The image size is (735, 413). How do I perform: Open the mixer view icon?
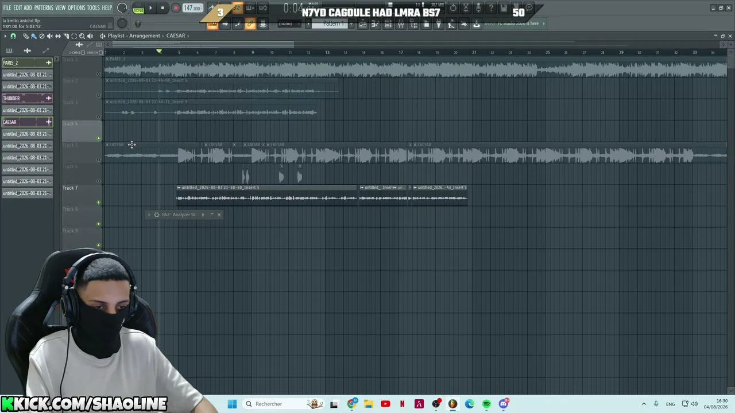pyautogui.click(x=401, y=24)
